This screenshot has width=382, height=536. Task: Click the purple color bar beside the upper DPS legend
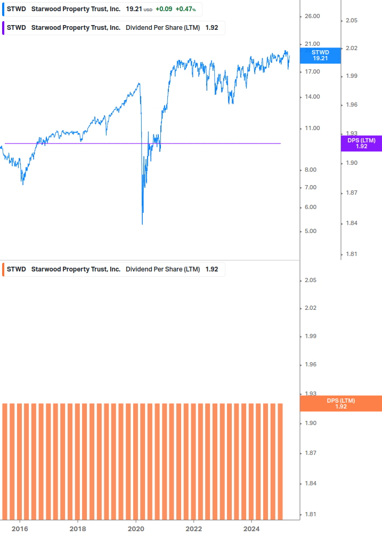pos(3,28)
